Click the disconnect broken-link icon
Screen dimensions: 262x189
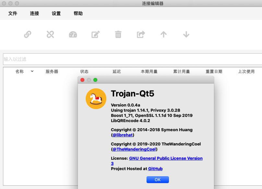50,34
